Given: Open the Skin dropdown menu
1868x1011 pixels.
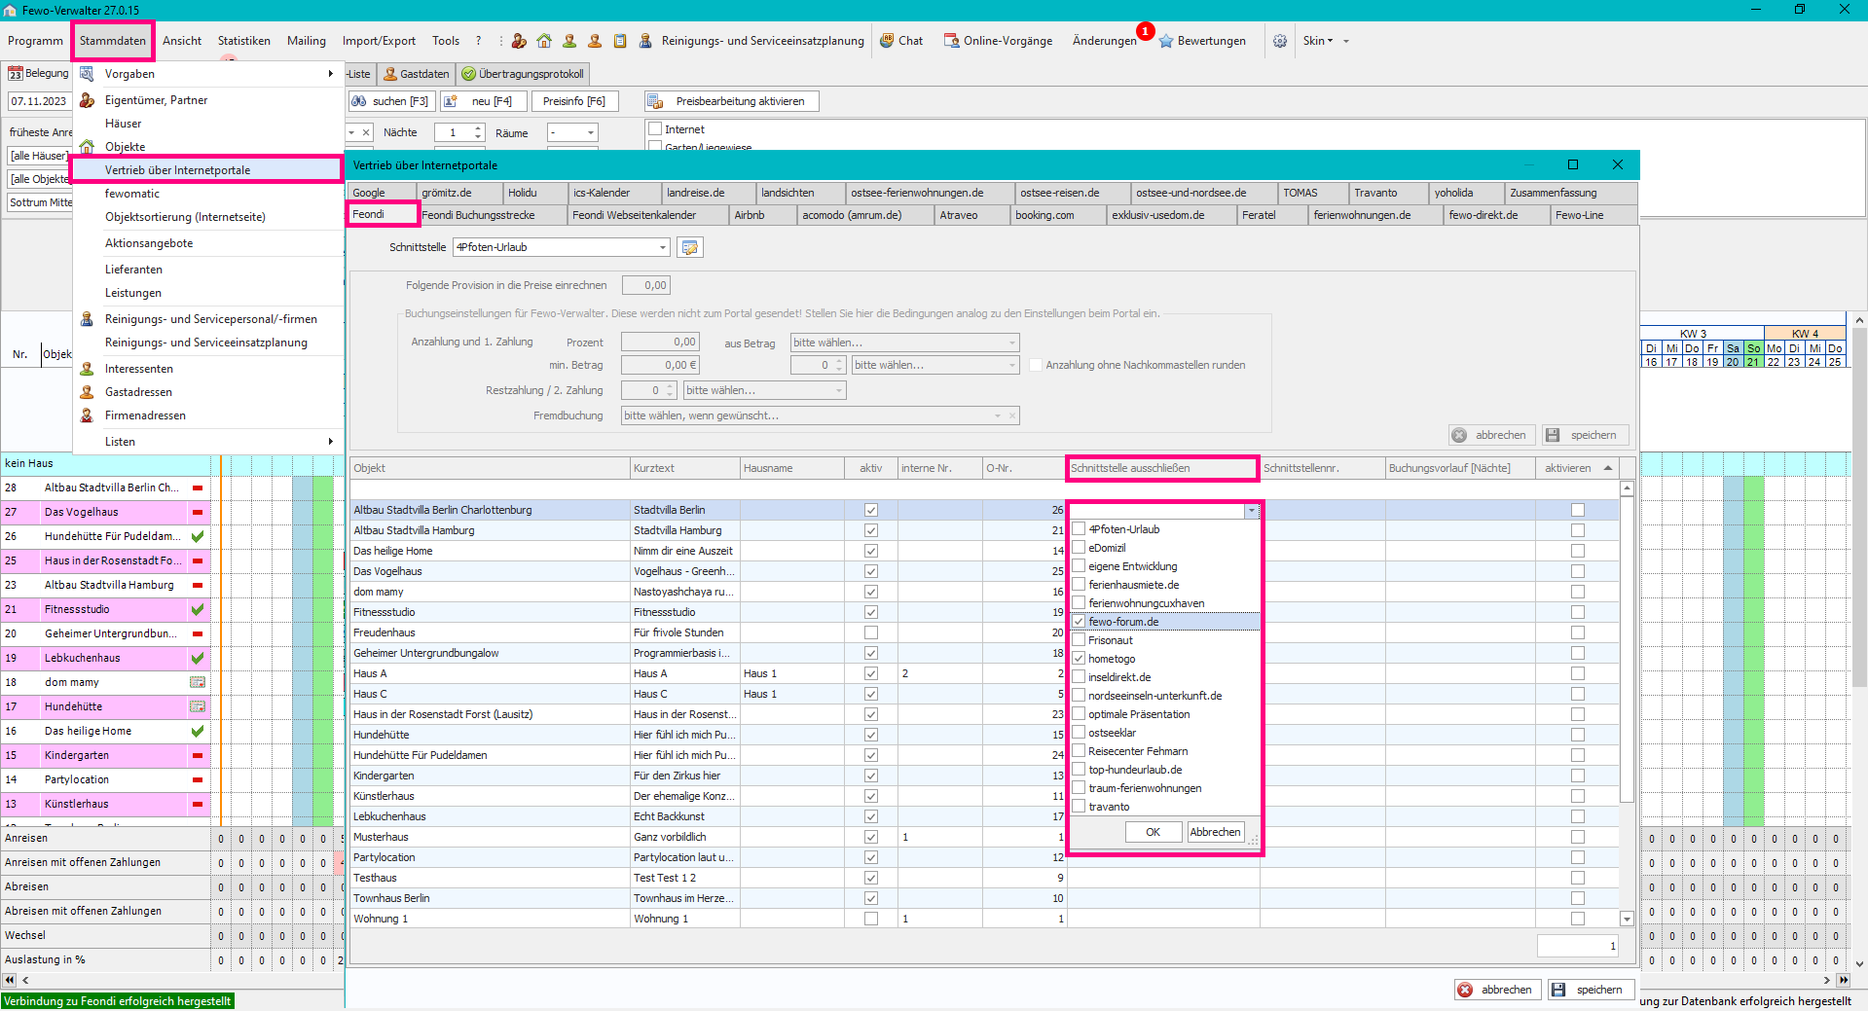Looking at the screenshot, I should [x=1318, y=41].
